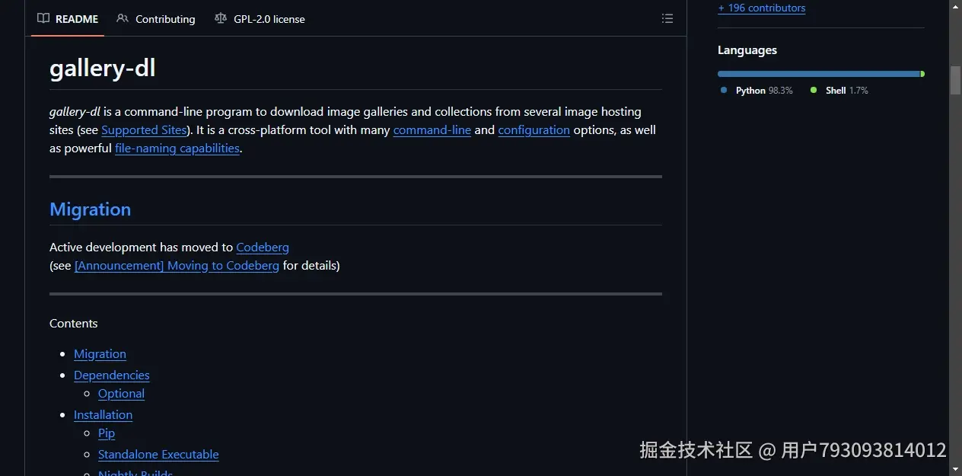Click the page vertical scrollbar thumb
This screenshot has height=476, width=962.
point(955,80)
